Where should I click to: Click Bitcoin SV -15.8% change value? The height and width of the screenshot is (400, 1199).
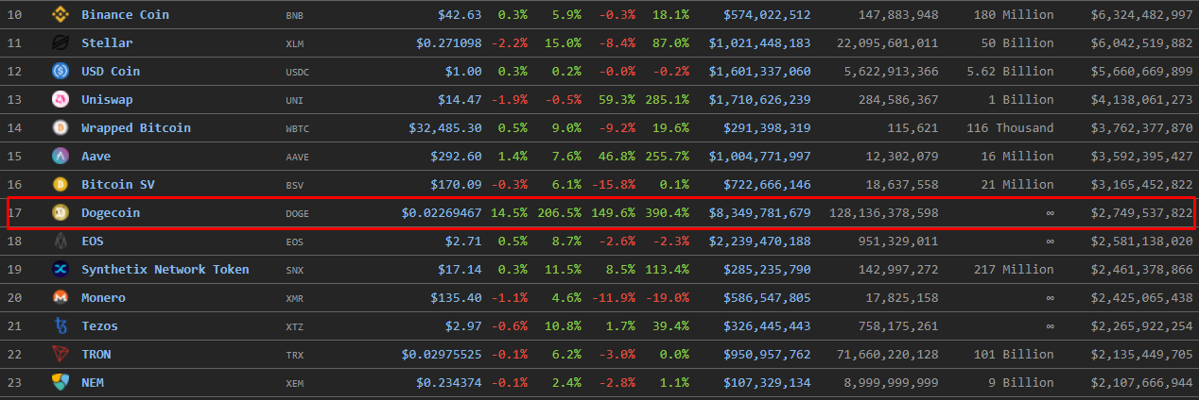[x=615, y=185]
